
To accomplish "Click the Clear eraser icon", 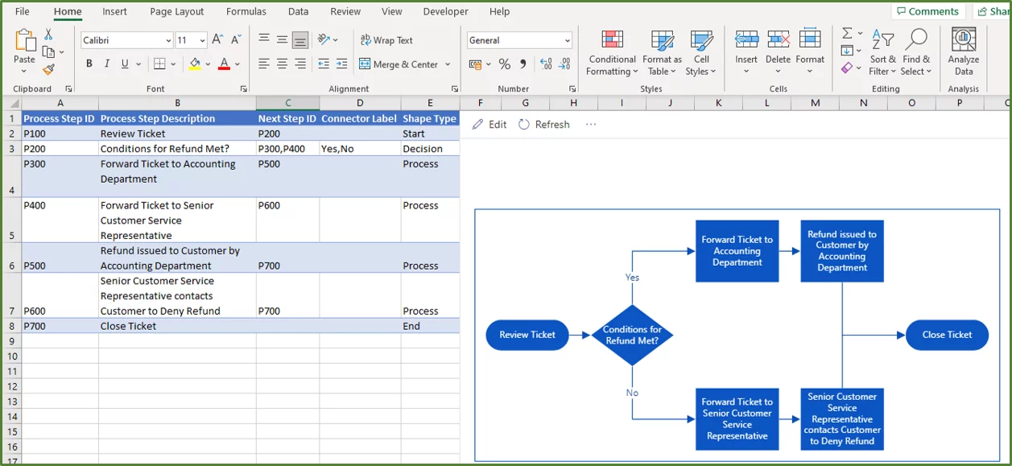I will pyautogui.click(x=847, y=68).
